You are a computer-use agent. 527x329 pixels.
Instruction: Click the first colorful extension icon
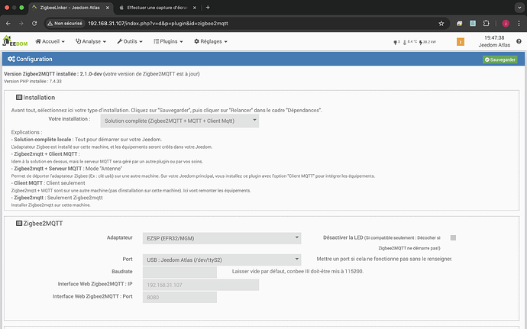(x=460, y=23)
